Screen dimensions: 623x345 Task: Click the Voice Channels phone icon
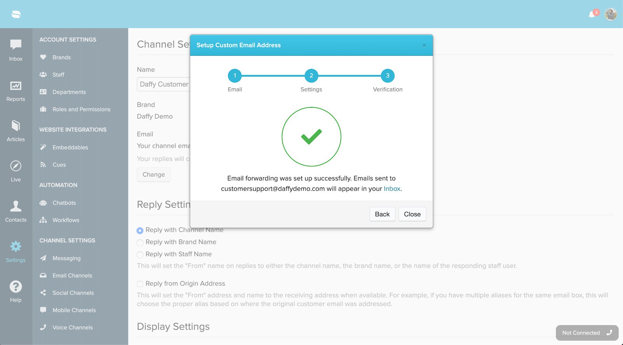[x=43, y=327]
